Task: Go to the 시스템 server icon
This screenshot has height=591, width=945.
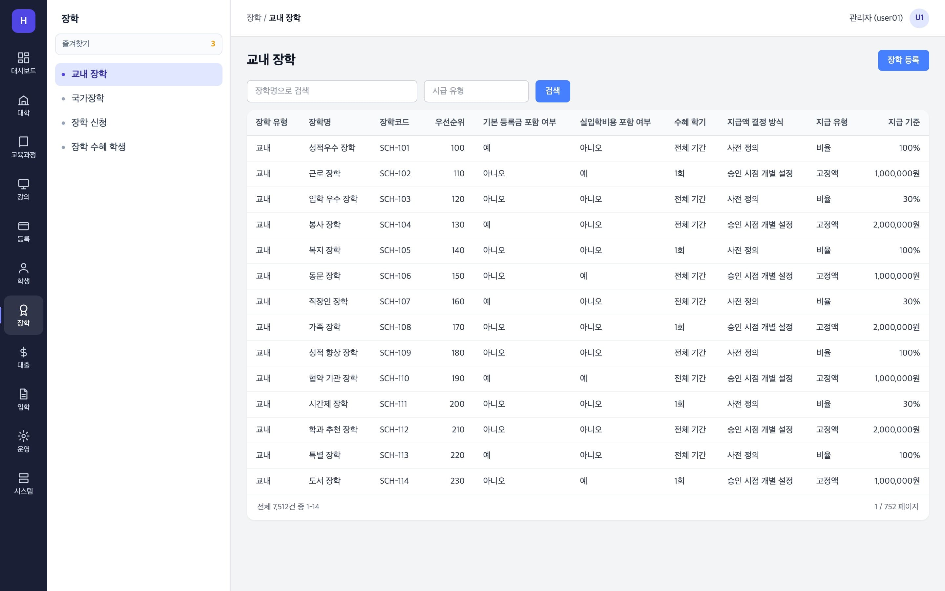Action: [x=23, y=484]
